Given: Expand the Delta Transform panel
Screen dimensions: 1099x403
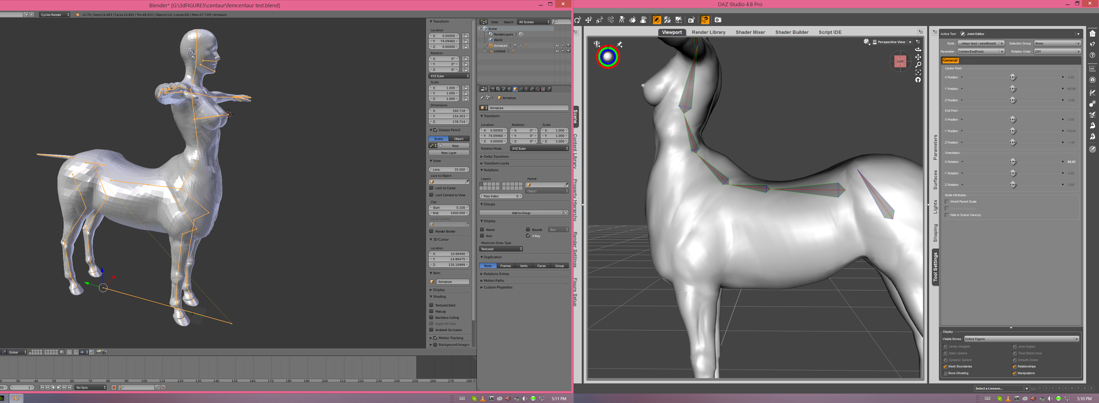Looking at the screenshot, I should point(496,157).
